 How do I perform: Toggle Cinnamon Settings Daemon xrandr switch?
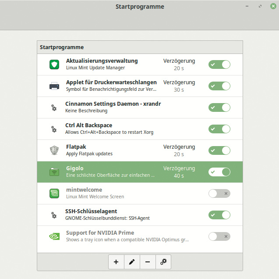219,107
